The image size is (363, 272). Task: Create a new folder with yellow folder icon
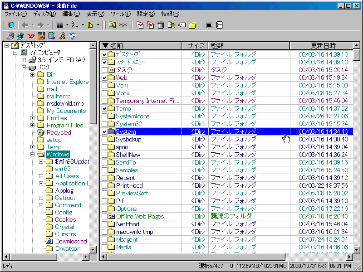tap(192, 25)
